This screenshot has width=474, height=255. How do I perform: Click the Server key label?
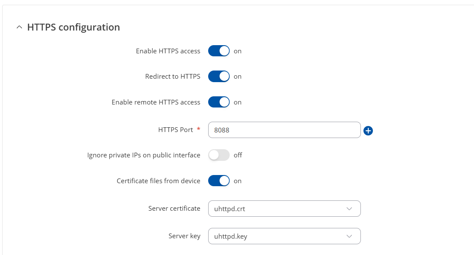point(185,236)
